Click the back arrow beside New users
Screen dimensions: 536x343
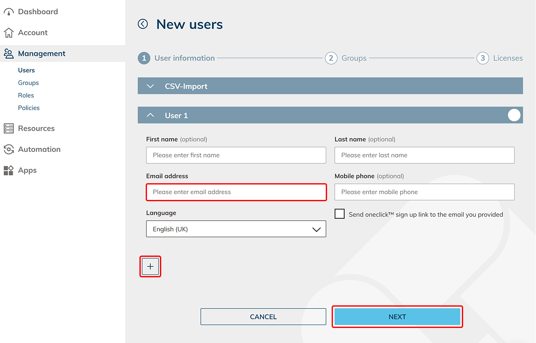point(143,24)
